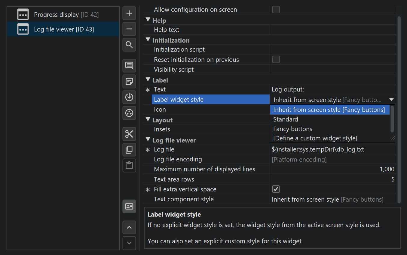
Task: Open search with magnifier icon
Action: point(129,45)
